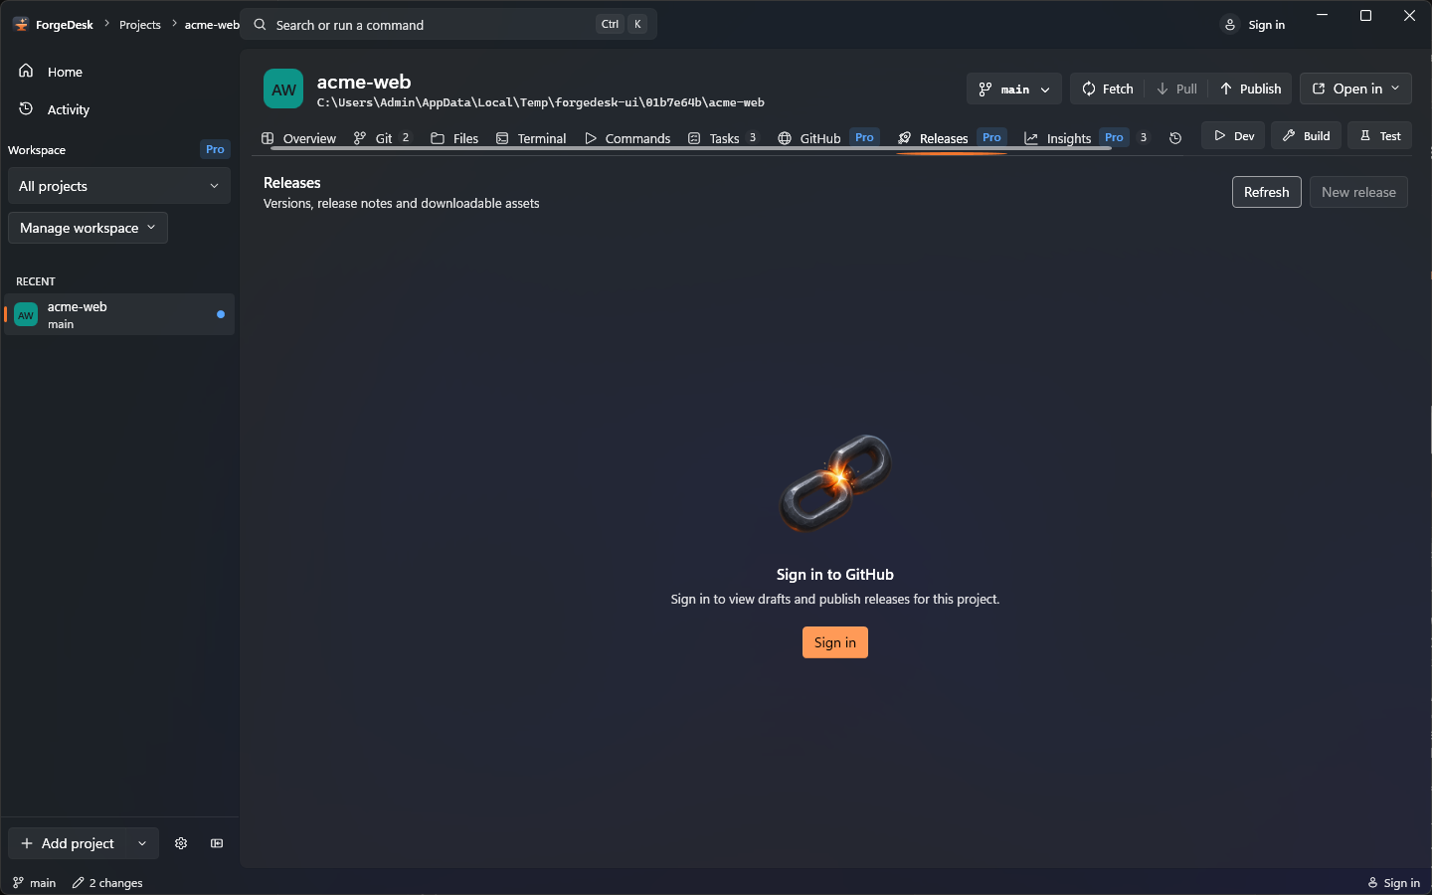Screen dimensions: 1432x895
Task: Open the main branch dropdown
Action: click(1014, 89)
